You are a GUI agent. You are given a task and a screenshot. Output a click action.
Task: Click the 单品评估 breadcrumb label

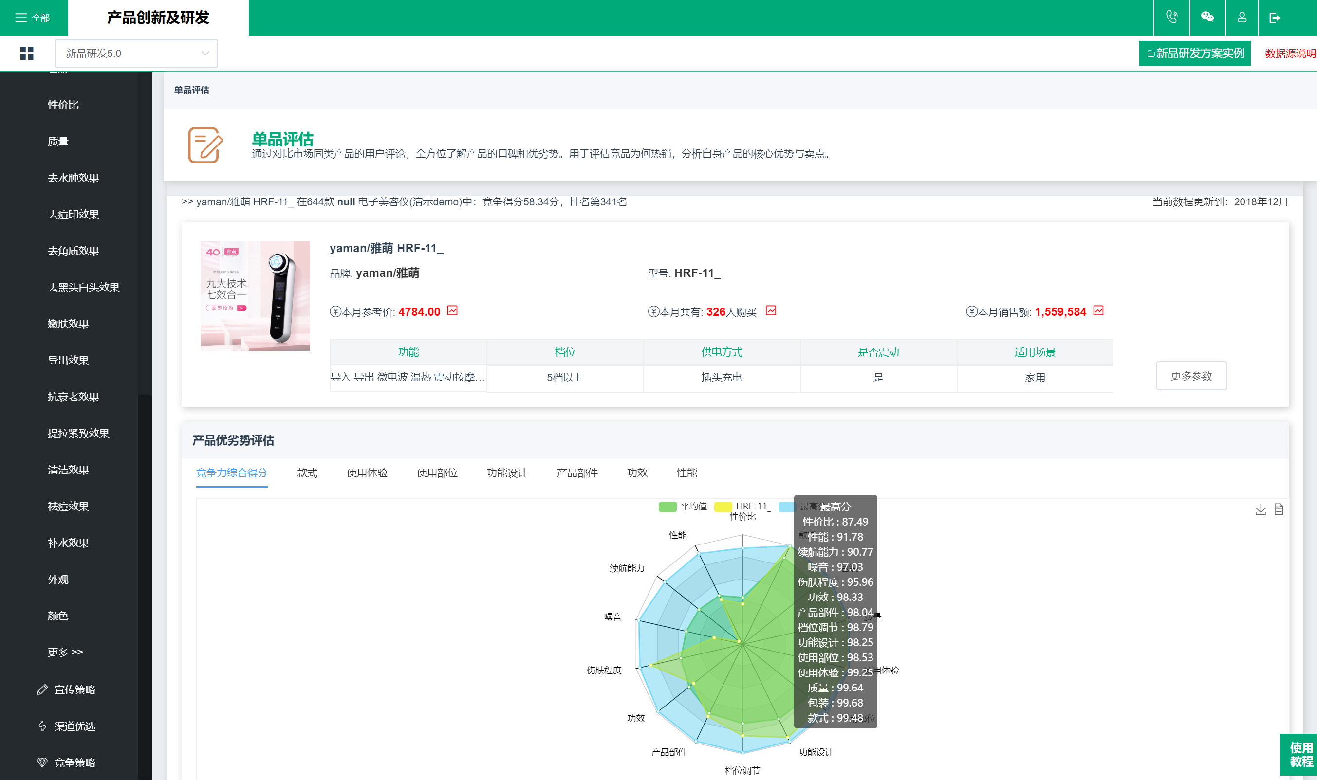[191, 90]
